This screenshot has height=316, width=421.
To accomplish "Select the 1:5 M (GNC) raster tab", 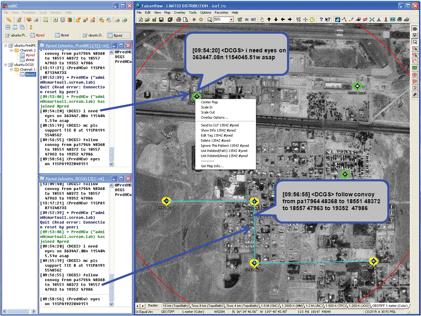I will click(270, 305).
